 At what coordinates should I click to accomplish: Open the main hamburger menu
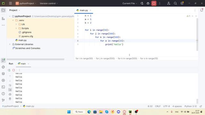pos(10,4)
